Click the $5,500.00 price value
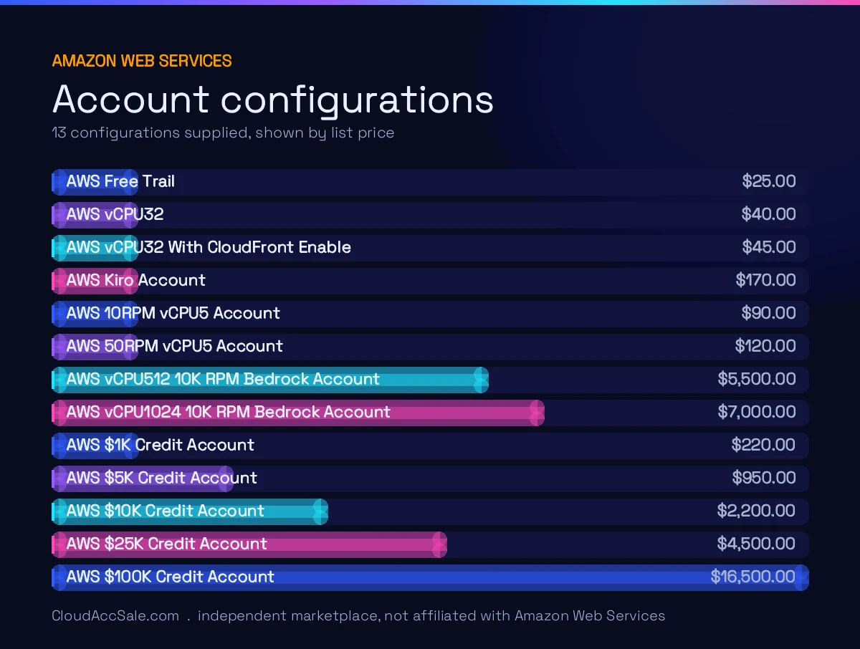The width and height of the screenshot is (860, 649). [757, 379]
